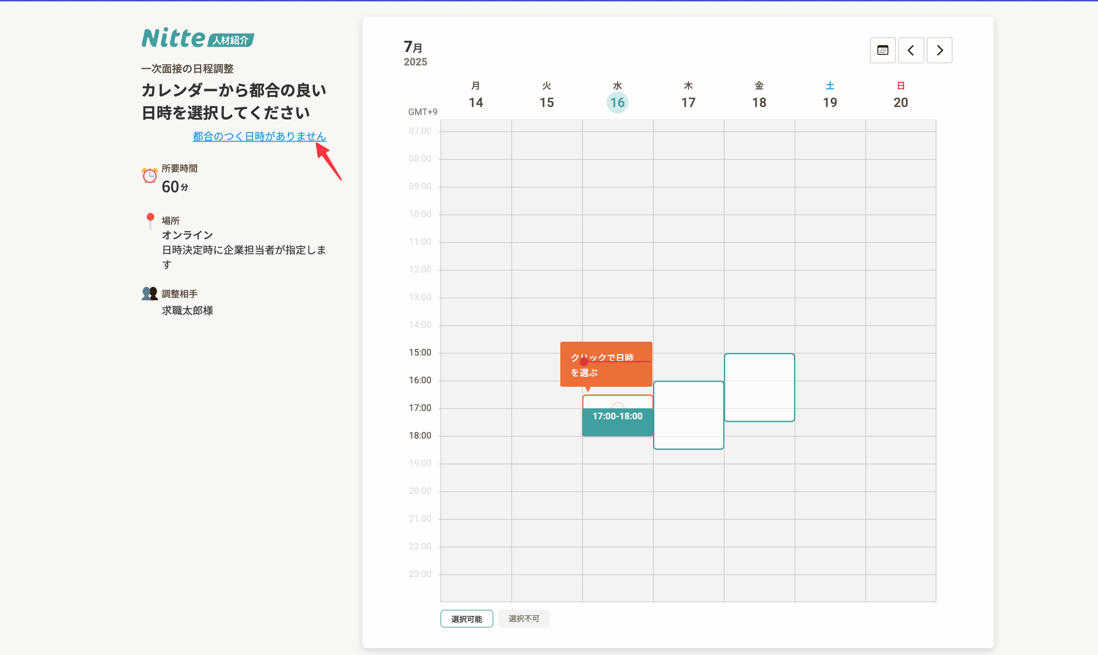Click the 選択可能 legend button

coord(466,619)
